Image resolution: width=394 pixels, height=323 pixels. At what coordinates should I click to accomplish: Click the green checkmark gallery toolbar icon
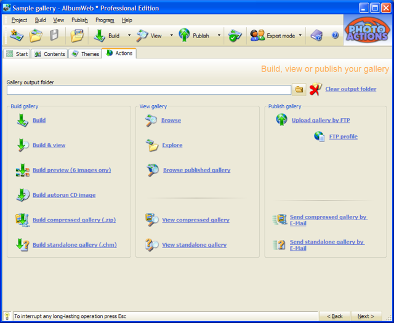(x=235, y=36)
